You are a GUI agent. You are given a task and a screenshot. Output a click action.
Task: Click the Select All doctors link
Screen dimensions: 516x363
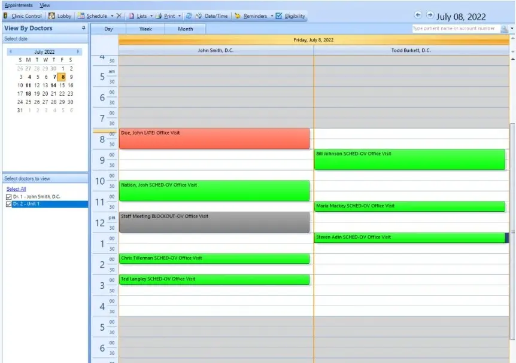[x=16, y=188]
